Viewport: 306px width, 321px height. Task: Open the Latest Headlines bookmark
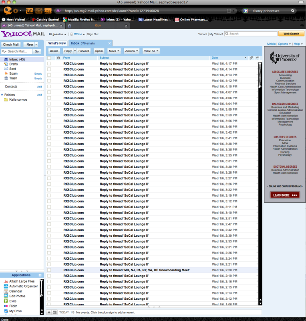tap(153, 20)
